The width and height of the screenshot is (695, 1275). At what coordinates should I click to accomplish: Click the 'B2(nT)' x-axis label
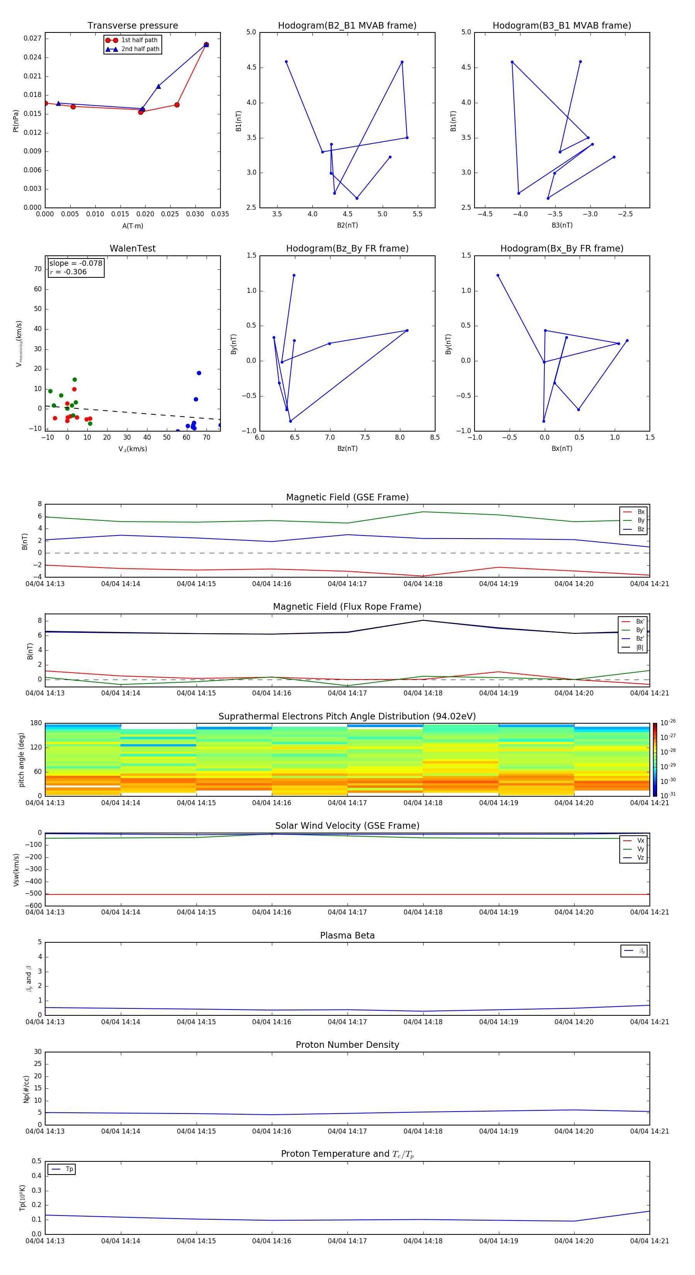[x=347, y=225]
